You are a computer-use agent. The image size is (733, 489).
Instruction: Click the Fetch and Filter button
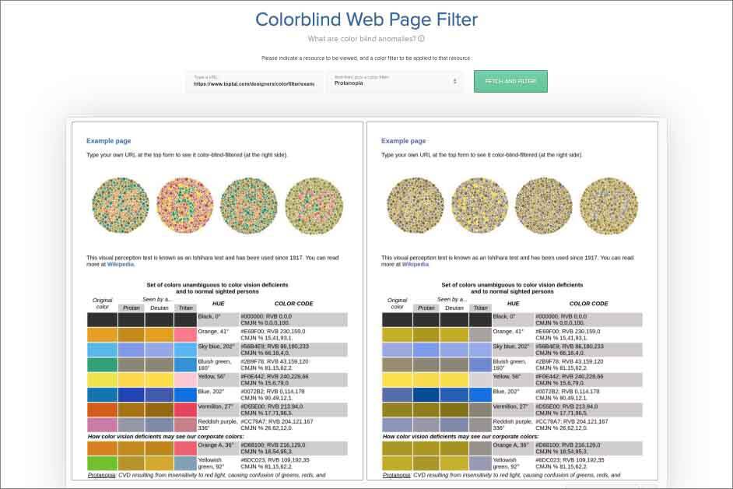[510, 82]
